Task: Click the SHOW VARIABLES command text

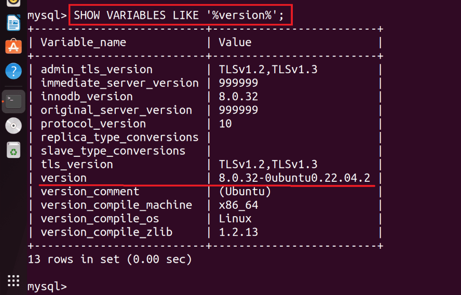Action: coord(179,15)
